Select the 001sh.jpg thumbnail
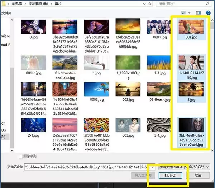215x188 pixels. click(33, 63)
